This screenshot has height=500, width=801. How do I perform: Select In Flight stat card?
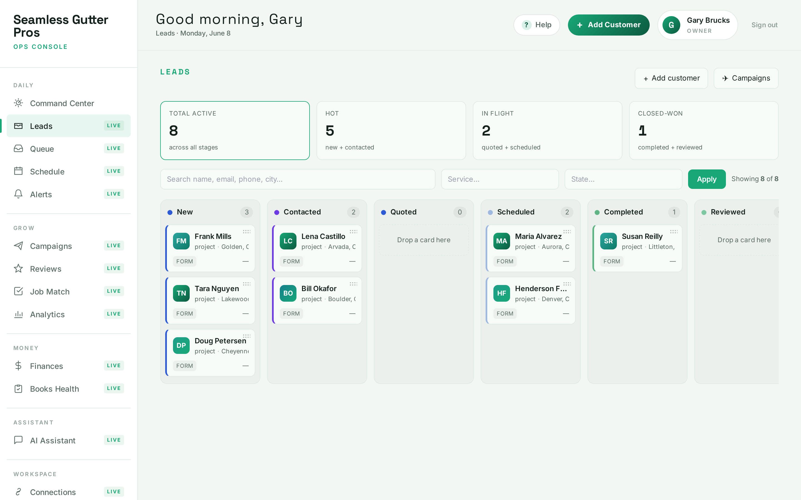(547, 131)
